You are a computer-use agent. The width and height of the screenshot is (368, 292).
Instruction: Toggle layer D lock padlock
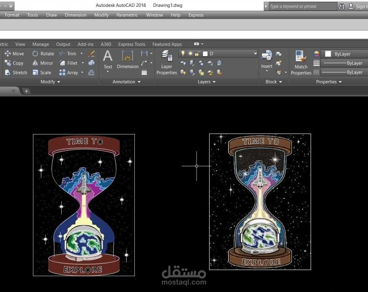pyautogui.click(x=197, y=54)
